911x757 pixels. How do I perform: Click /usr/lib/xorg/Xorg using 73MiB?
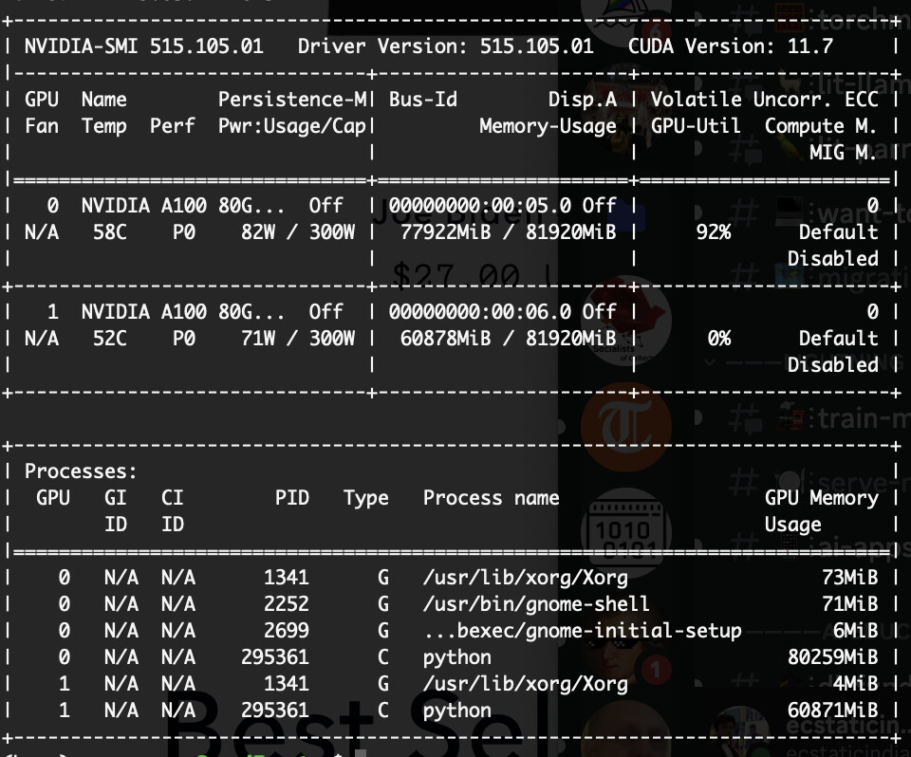(525, 578)
